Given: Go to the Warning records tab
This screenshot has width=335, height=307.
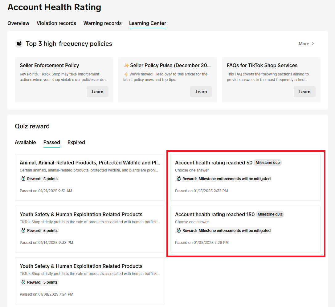Looking at the screenshot, I should pyautogui.click(x=102, y=23).
